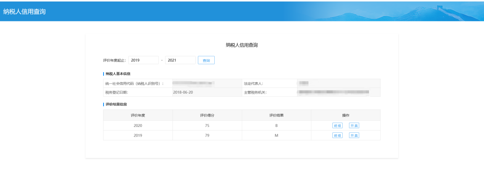The width and height of the screenshot is (484, 187).
Task: Click the 查询 button
Action: [206, 60]
